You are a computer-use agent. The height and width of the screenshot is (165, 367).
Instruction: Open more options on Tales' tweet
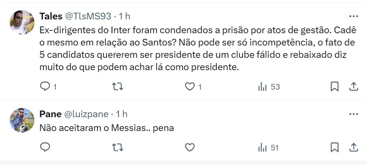[353, 16]
